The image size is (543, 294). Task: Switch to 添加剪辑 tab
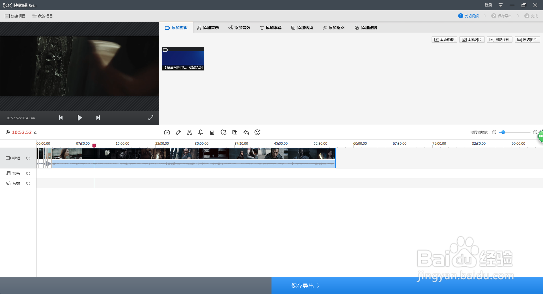[x=176, y=28]
